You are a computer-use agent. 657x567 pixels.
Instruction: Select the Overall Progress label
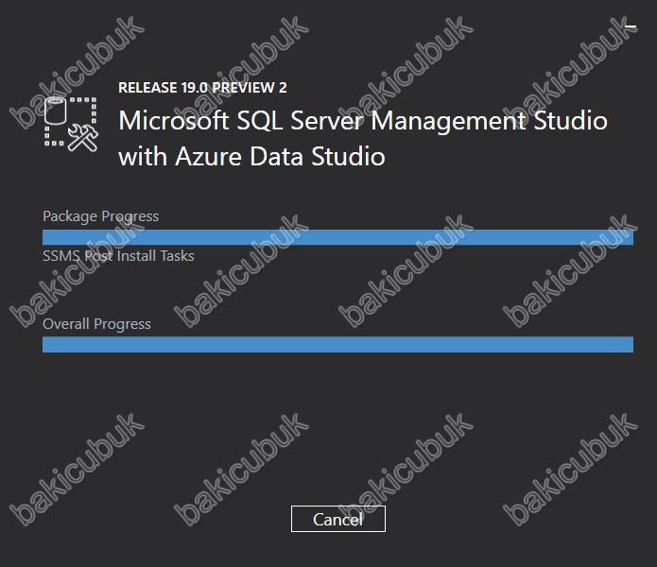tap(96, 324)
